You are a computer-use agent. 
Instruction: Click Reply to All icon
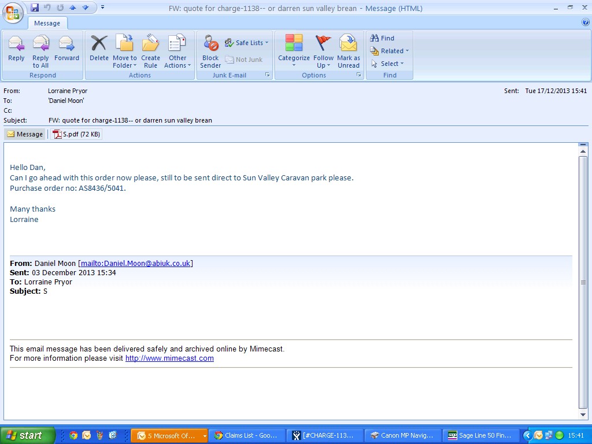pos(40,51)
